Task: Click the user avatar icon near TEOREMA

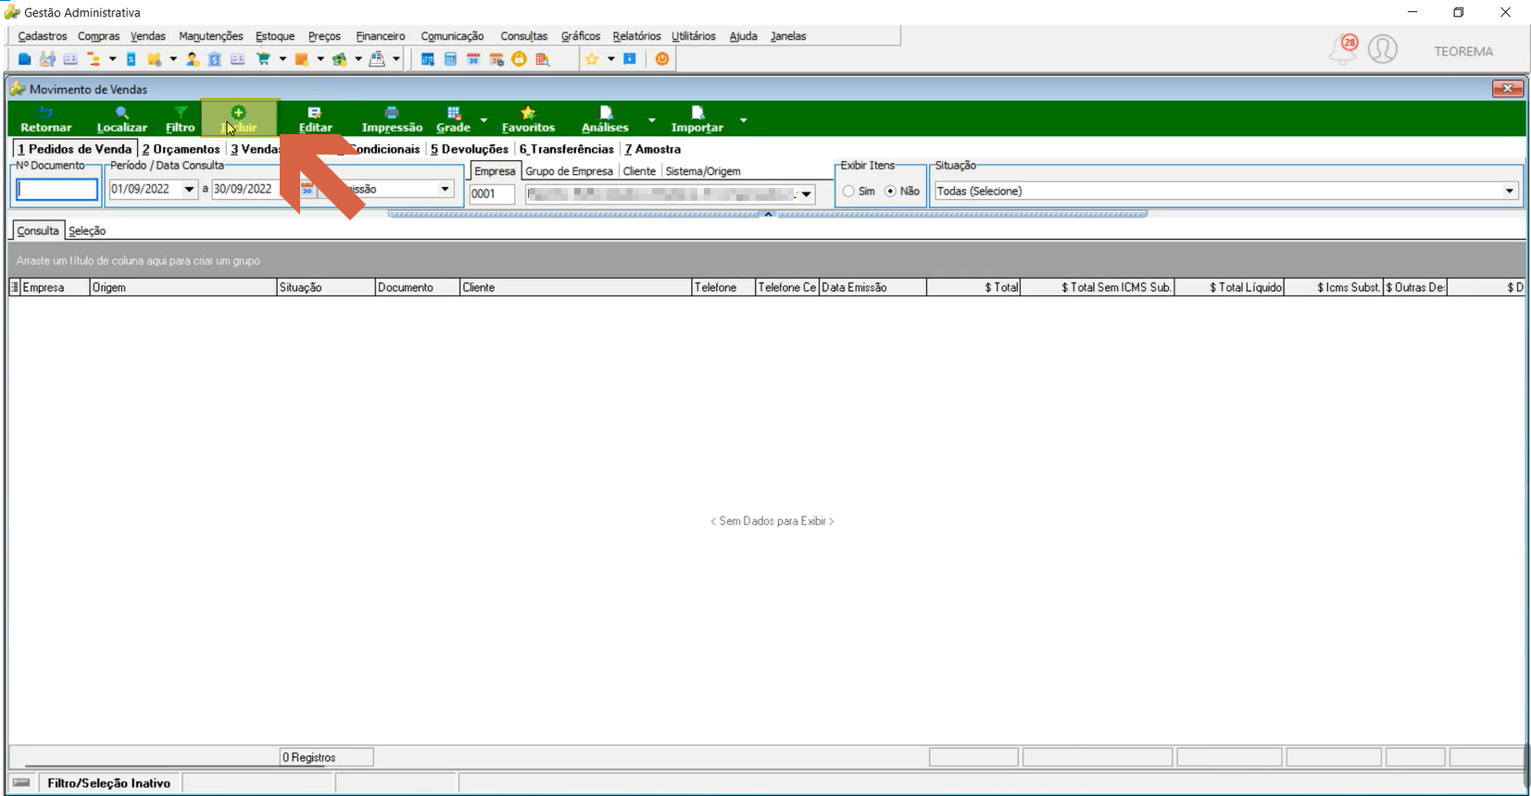Action: point(1383,49)
